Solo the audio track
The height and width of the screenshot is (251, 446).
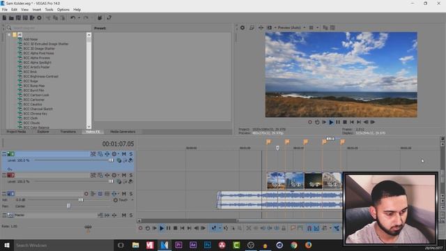pos(131,194)
